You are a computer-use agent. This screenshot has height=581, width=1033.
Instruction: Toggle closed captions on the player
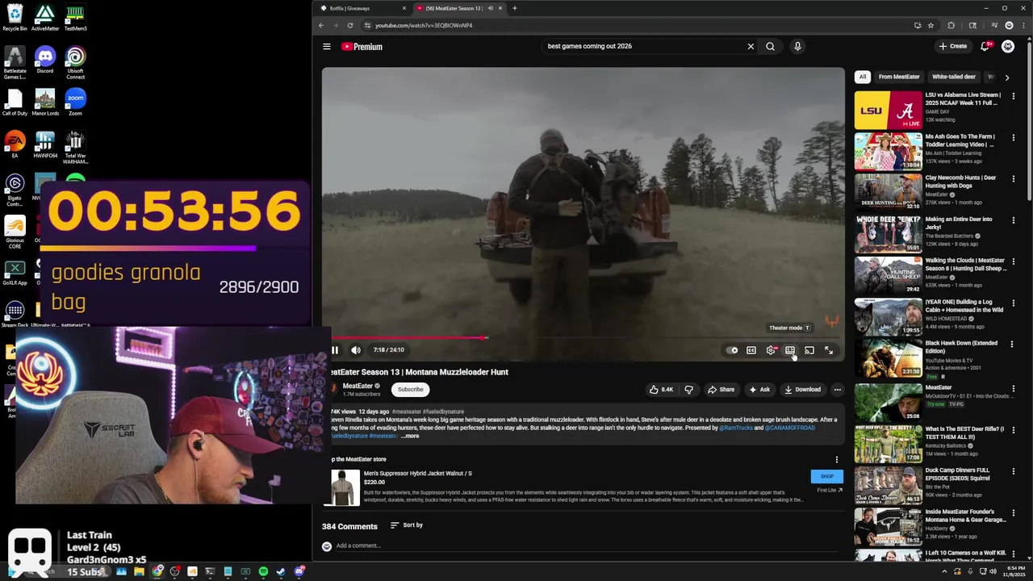pyautogui.click(x=751, y=350)
